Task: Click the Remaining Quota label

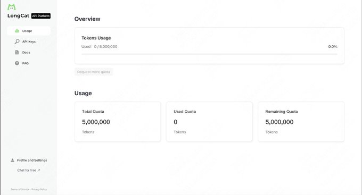Action: (x=282, y=112)
